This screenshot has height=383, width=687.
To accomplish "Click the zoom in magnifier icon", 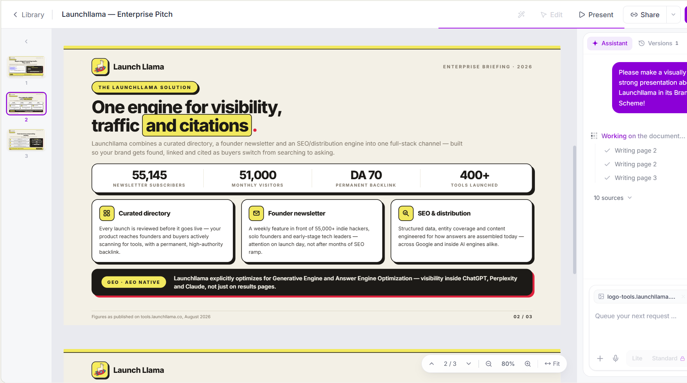I will [x=527, y=364].
